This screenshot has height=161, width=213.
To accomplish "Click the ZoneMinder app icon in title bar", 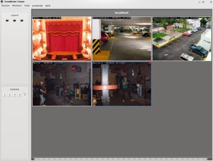I will point(2,2).
